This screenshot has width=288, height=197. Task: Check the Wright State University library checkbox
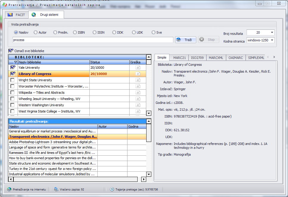[x=13, y=80]
